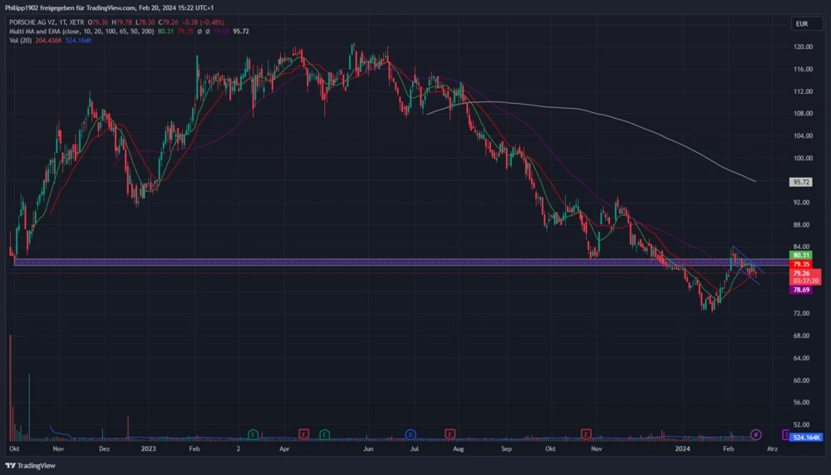
Task: Click the purple lightning bolt event marker
Action: coord(756,434)
